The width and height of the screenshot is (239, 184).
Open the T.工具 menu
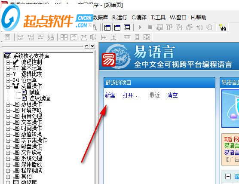point(158,18)
